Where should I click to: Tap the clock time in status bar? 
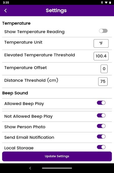[x=6, y=2]
